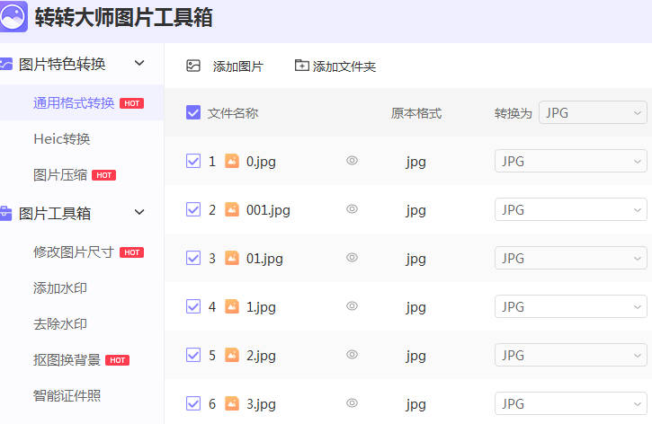Click the file name 3.jpg
The height and width of the screenshot is (424, 652).
[x=261, y=403]
